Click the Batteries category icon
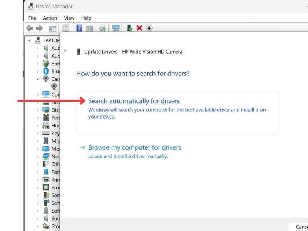The image size is (308, 231). click(x=46, y=64)
